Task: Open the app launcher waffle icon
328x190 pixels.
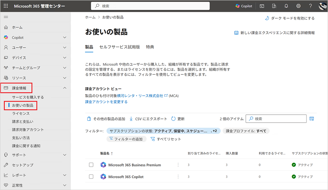Action: (6, 6)
